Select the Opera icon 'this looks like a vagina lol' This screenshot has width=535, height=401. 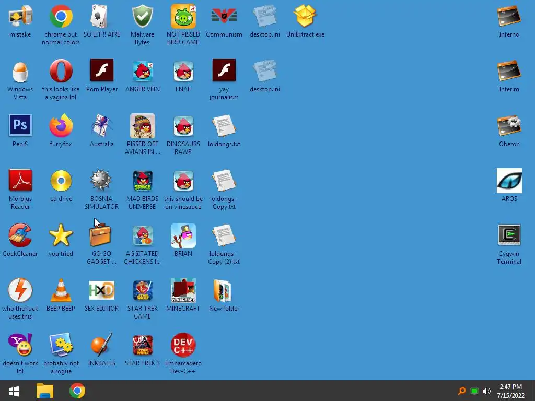pos(61,71)
